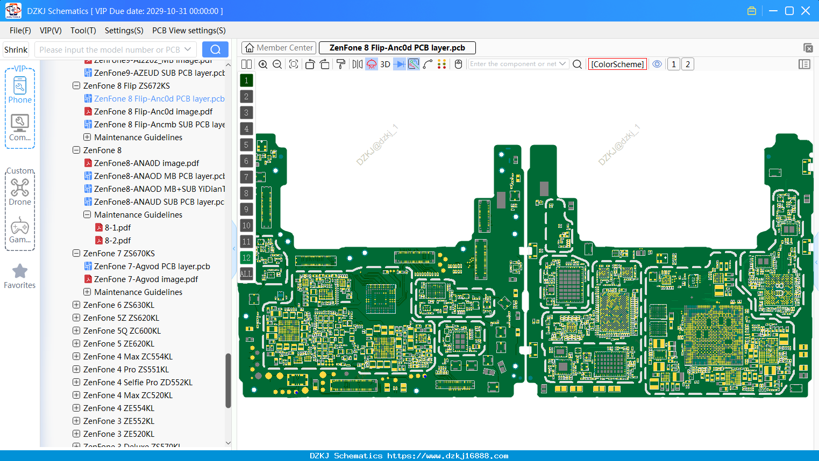Expand the ZenFone 6 ZS630KL folder
The height and width of the screenshot is (461, 819).
[x=76, y=305]
